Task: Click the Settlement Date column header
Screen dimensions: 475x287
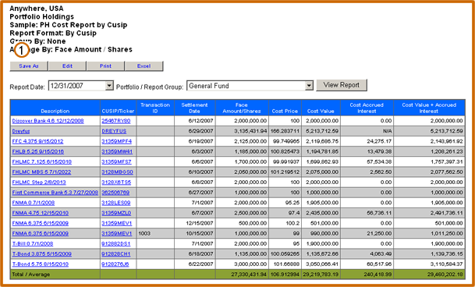Action: click(x=194, y=108)
